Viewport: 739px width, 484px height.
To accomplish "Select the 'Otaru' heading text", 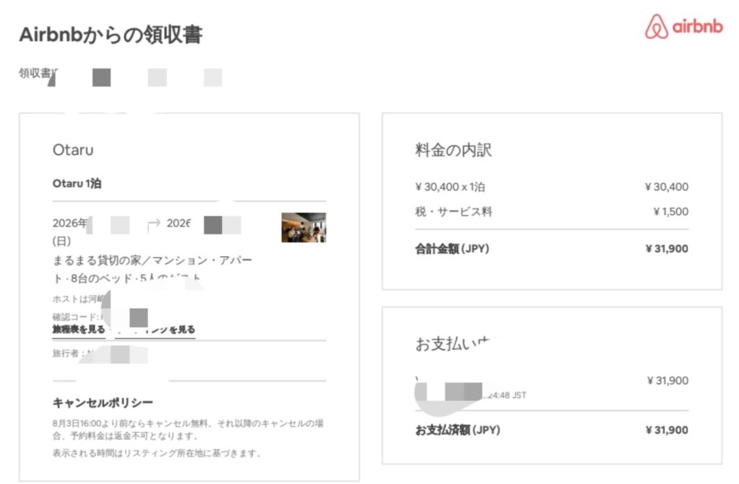I will pyautogui.click(x=73, y=150).
